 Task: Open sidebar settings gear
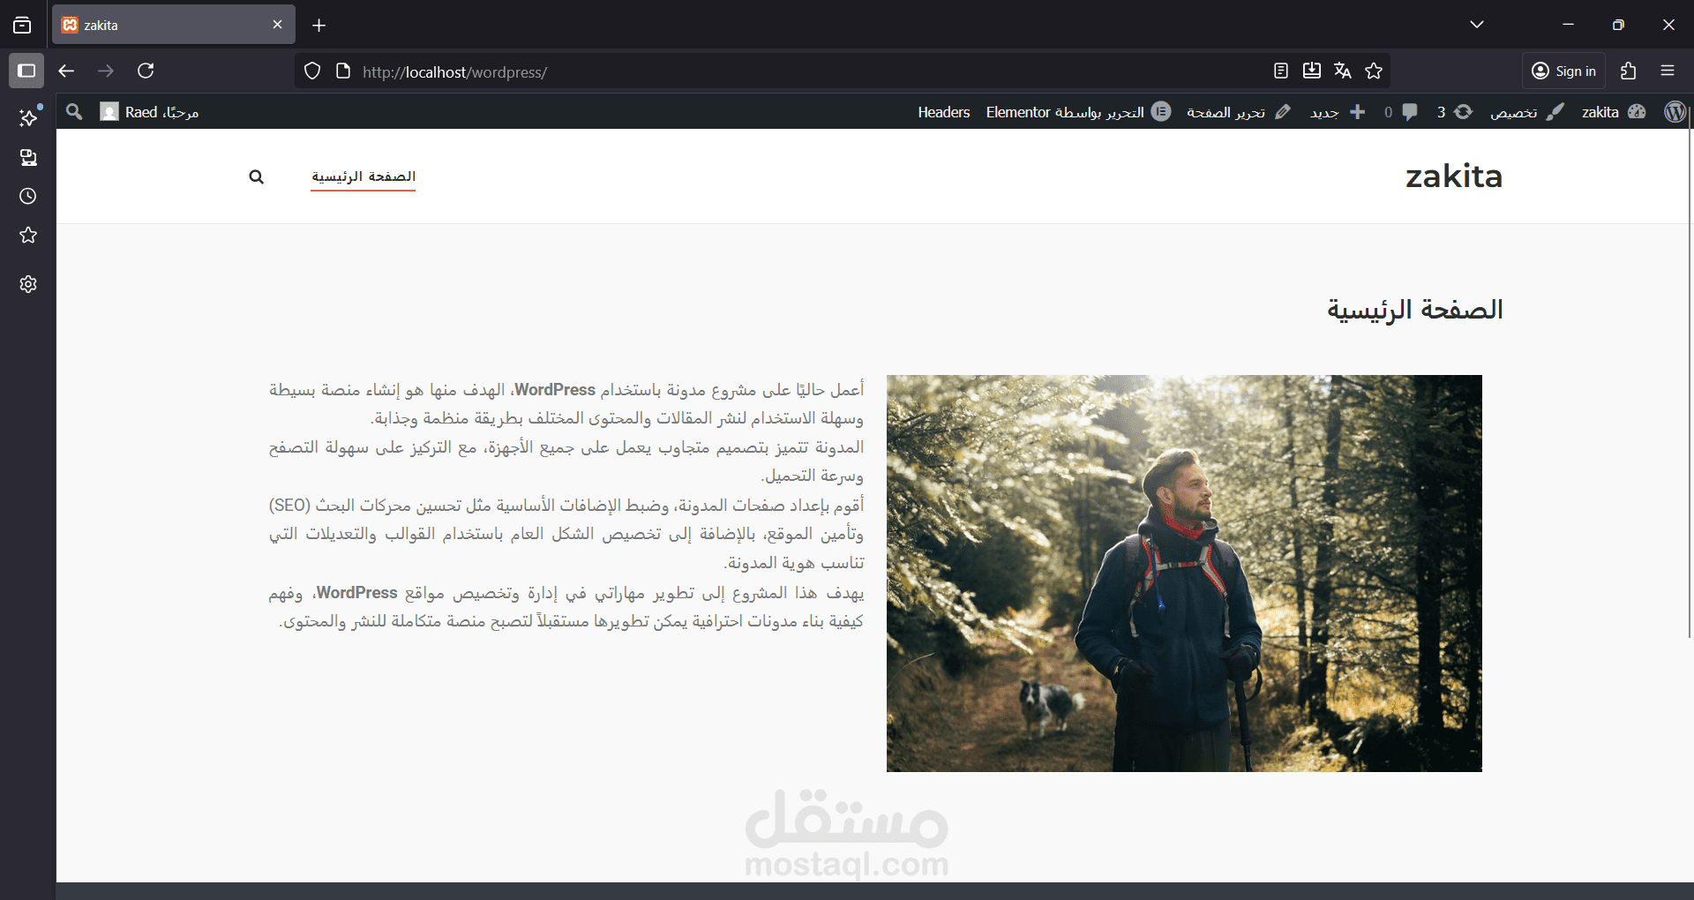click(x=28, y=284)
